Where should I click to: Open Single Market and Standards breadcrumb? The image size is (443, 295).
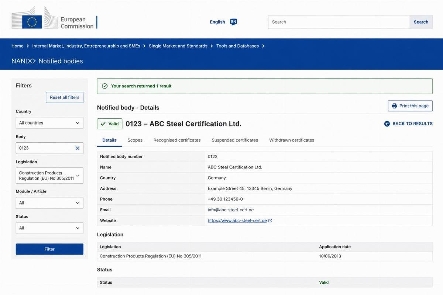178,46
